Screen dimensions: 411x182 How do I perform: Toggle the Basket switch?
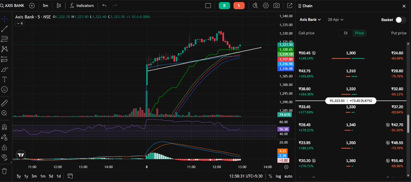coord(401,20)
